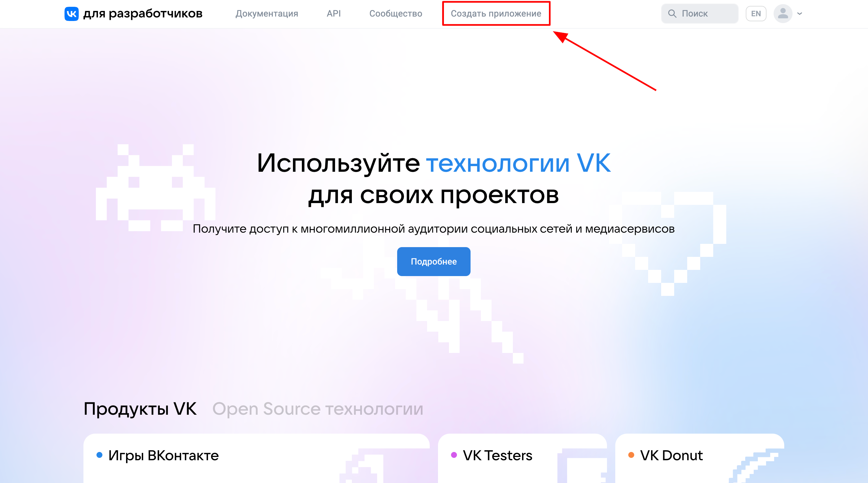The width and height of the screenshot is (868, 483).
Task: Select the Продукты VK tab
Action: [x=140, y=409]
